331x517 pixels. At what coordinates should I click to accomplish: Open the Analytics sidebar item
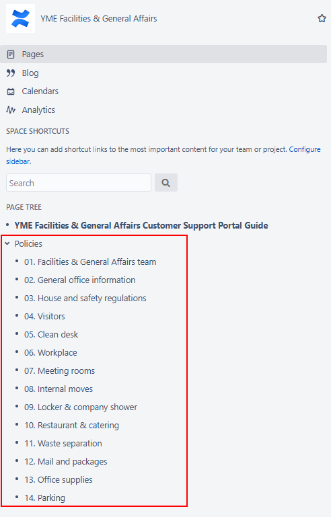38,110
